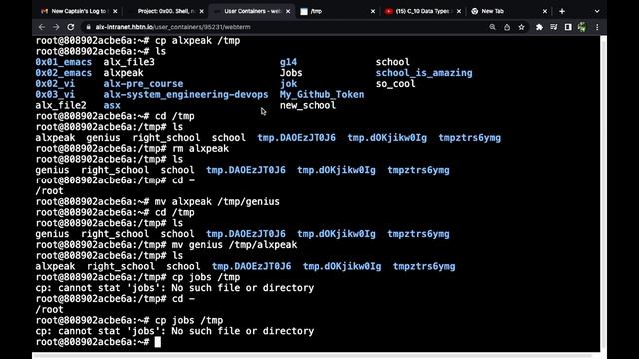Screen dimensions: 639x359
Task: Click the YouTube favicon on C_10 tab
Action: (388, 11)
